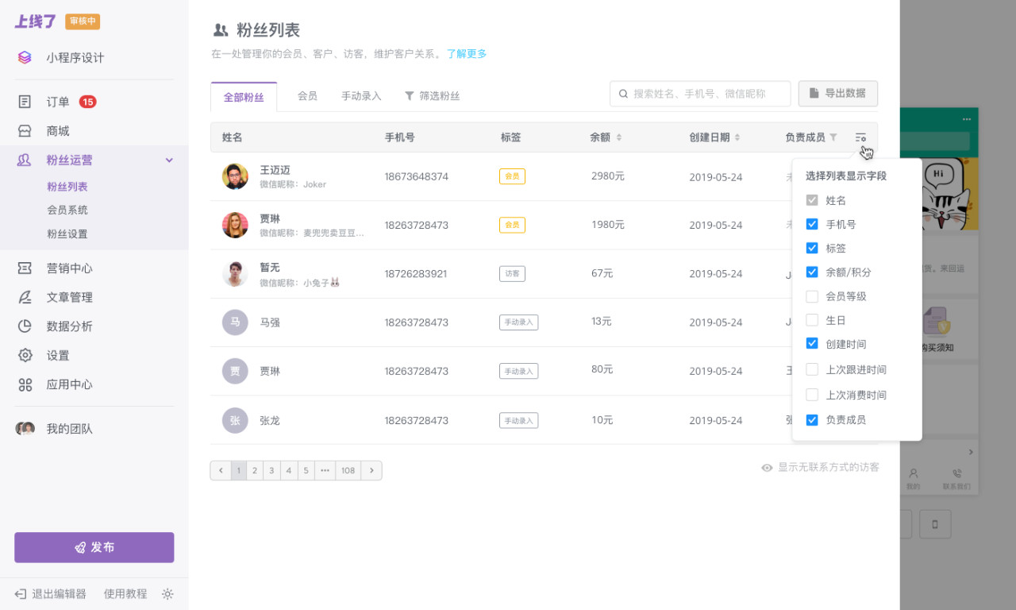Go to page 3 of the fan list
Viewport: 1016px width, 610px height.
click(x=271, y=470)
